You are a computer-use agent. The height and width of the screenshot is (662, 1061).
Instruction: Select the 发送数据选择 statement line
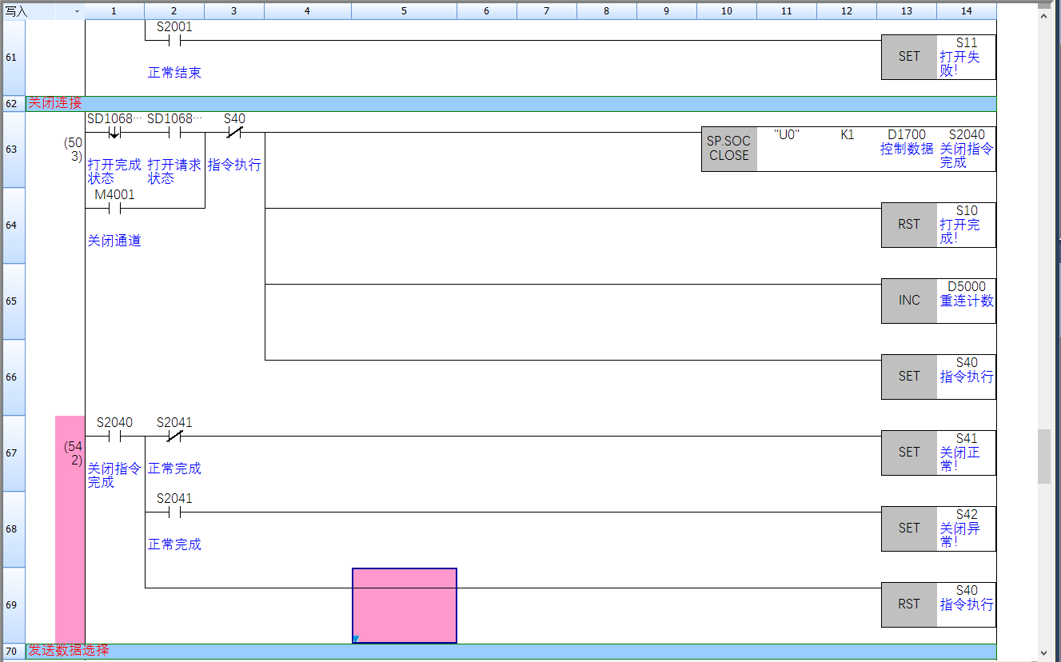68,651
